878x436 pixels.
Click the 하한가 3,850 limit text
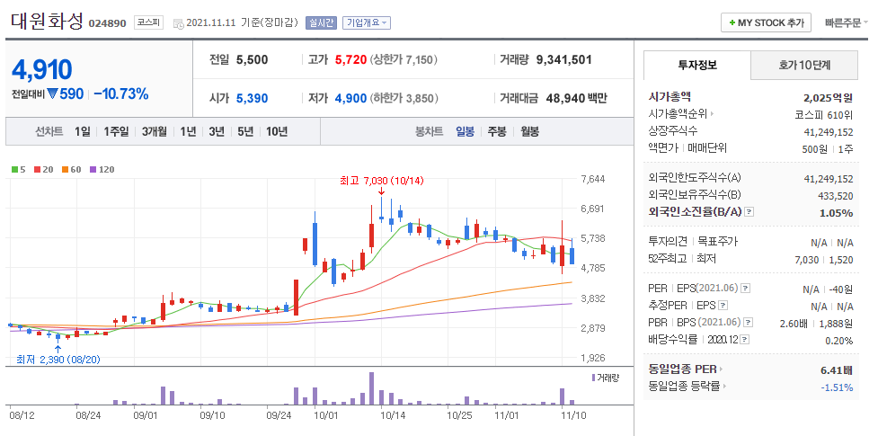404,99
